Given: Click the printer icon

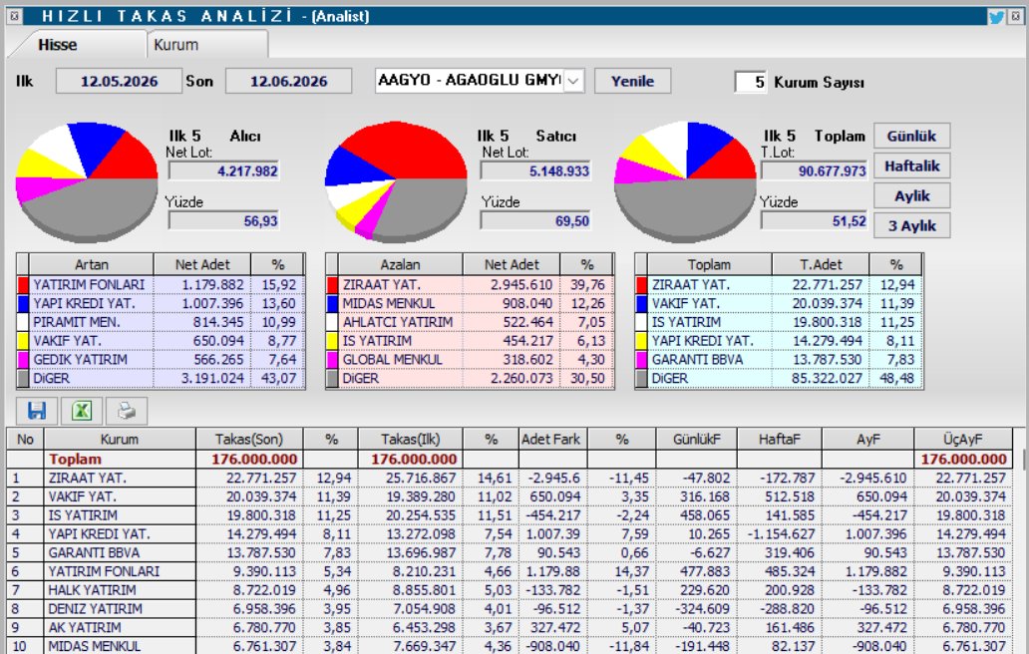Looking at the screenshot, I should [126, 411].
